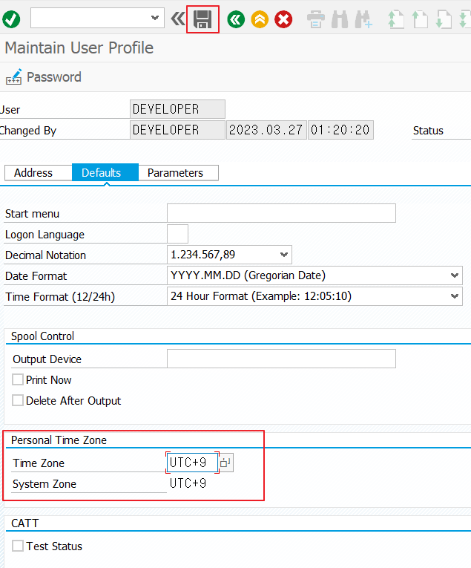
Task: Click the Maintain User Profile title
Action: pos(79,48)
